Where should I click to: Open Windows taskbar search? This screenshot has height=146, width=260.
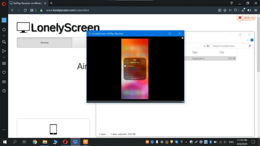pos(14,142)
